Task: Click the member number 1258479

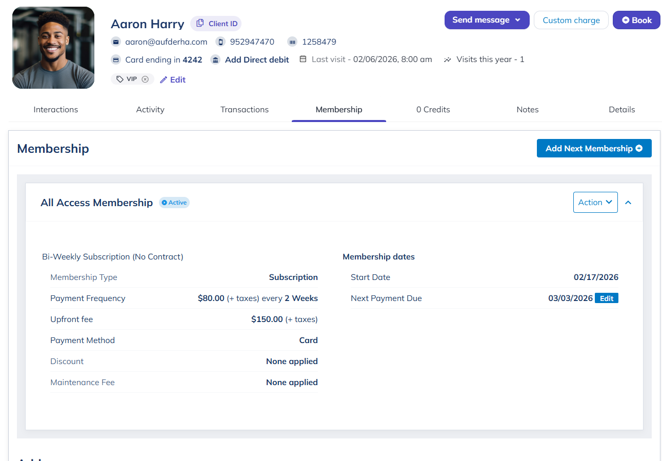Action: 319,42
